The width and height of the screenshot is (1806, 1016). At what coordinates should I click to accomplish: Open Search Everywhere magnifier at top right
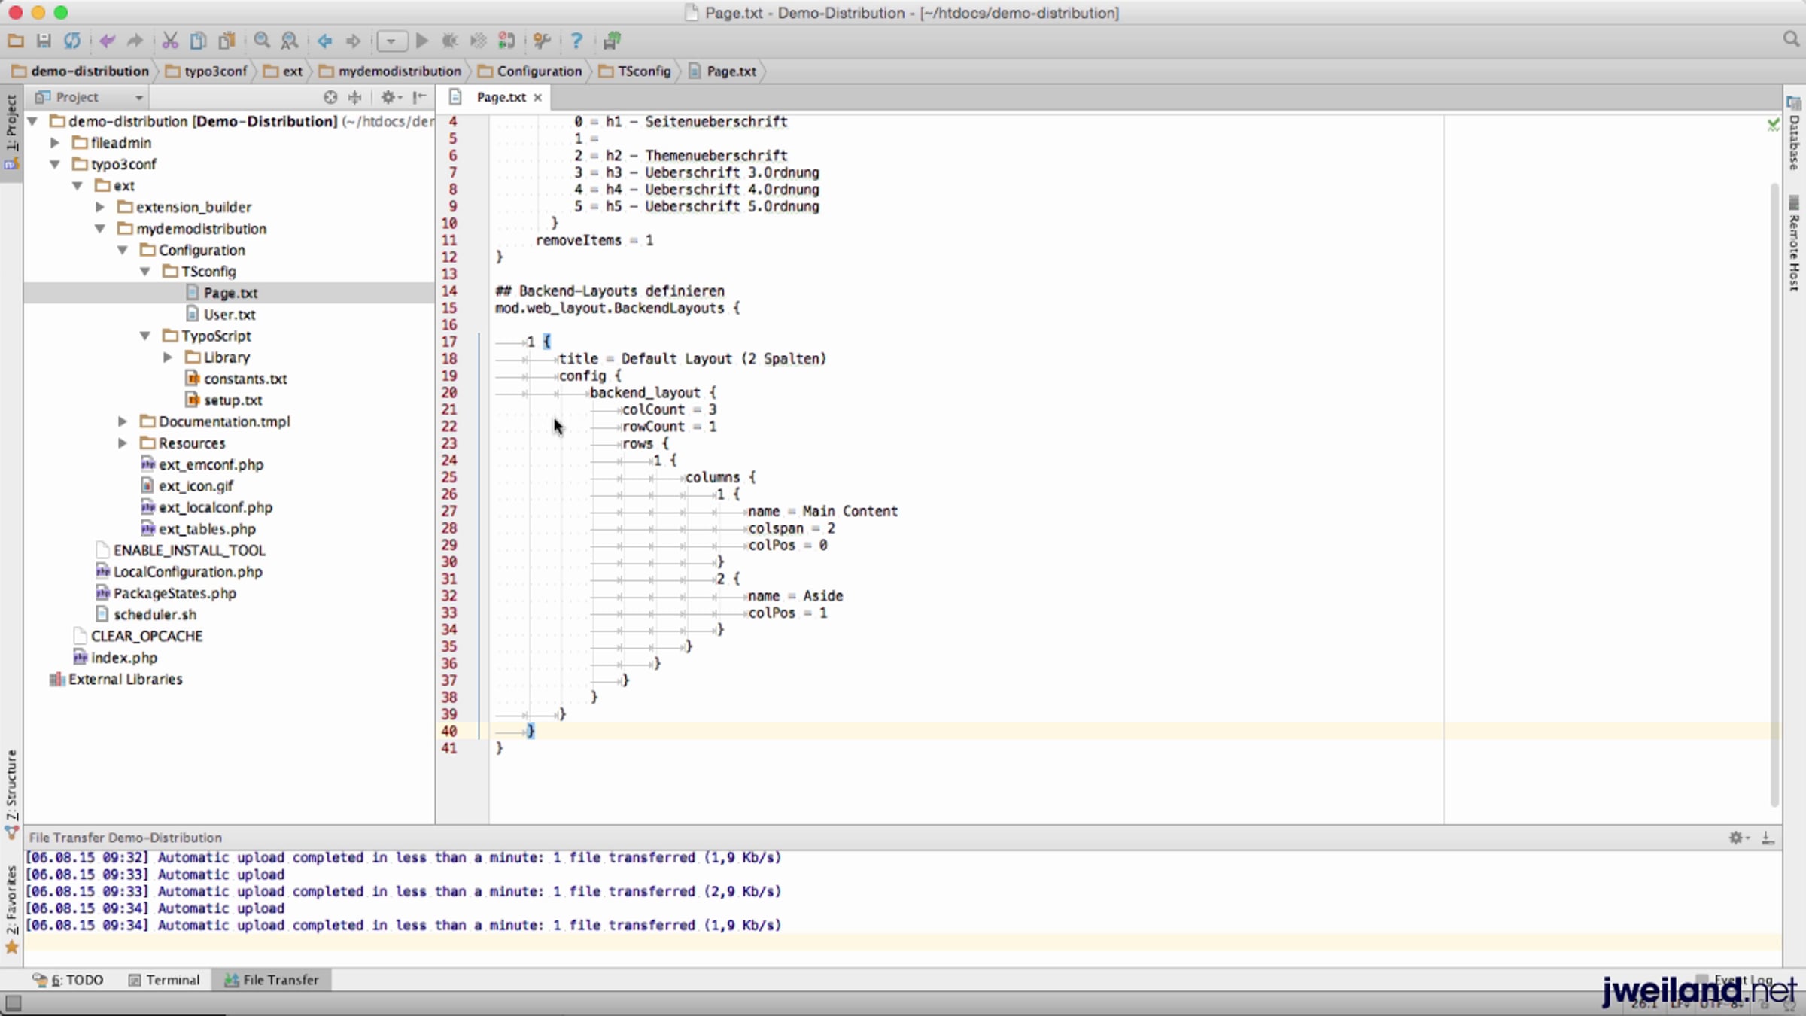tap(1791, 39)
